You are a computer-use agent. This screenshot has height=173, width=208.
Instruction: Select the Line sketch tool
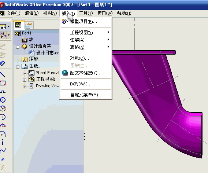[3, 75]
